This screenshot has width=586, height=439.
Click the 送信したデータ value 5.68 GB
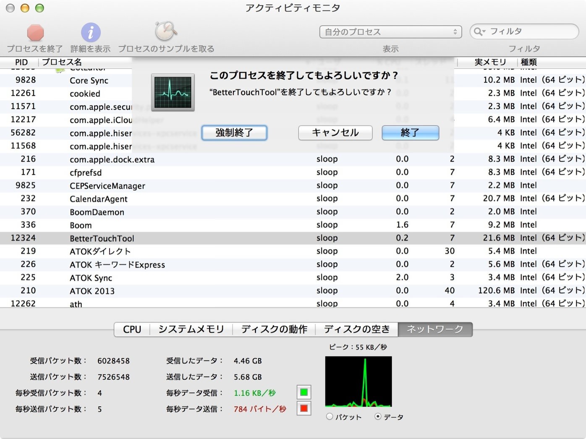248,377
